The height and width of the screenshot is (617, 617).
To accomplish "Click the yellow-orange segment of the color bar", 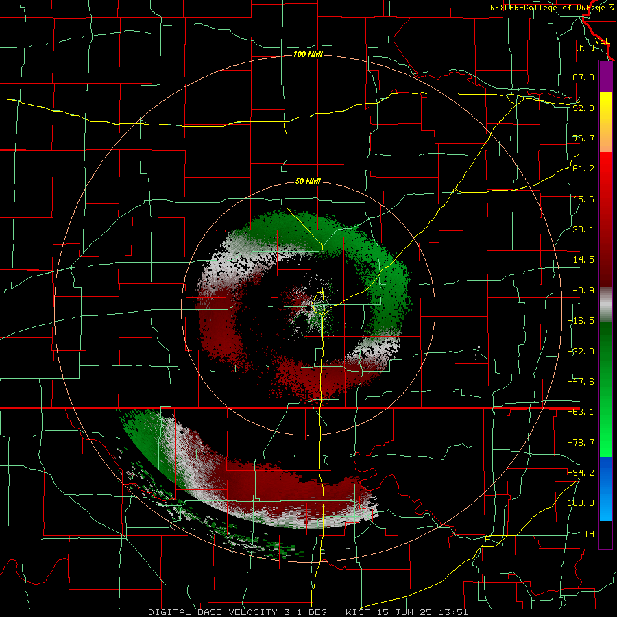I will (605, 122).
